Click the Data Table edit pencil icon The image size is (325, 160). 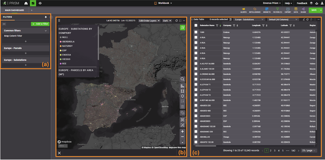[304, 19]
